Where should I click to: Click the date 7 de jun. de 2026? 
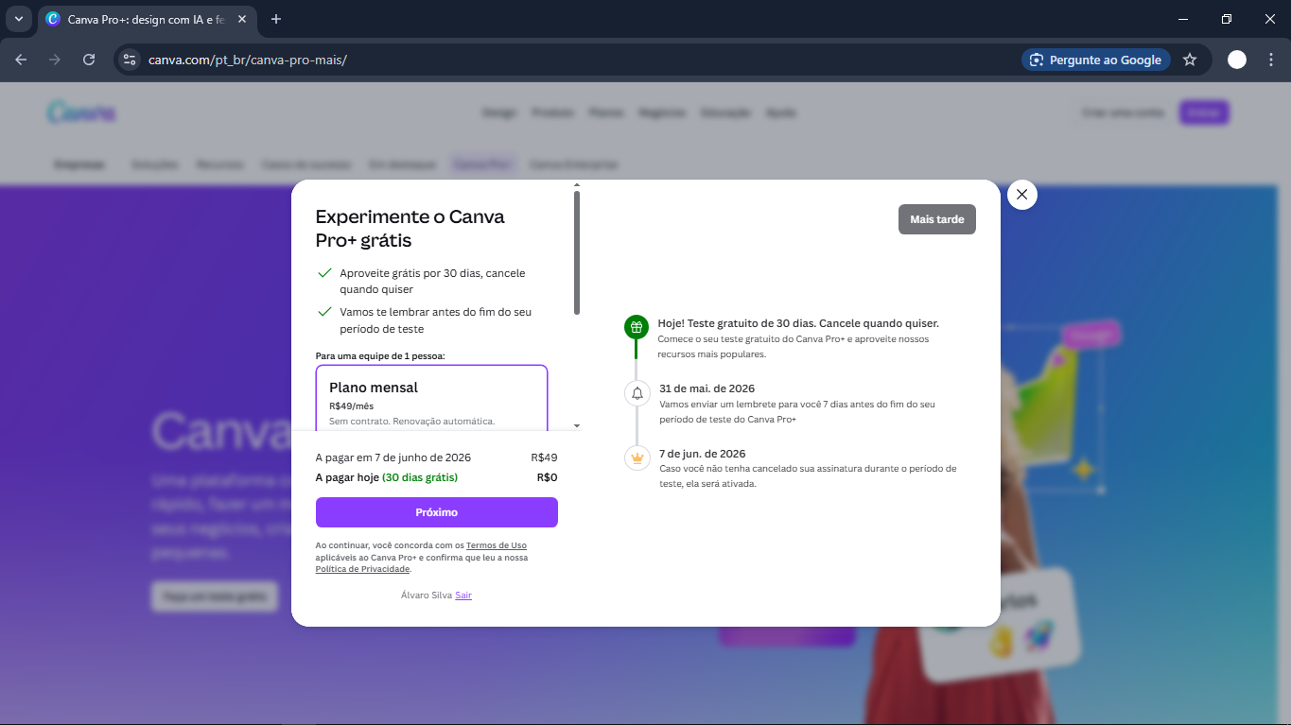click(x=703, y=454)
